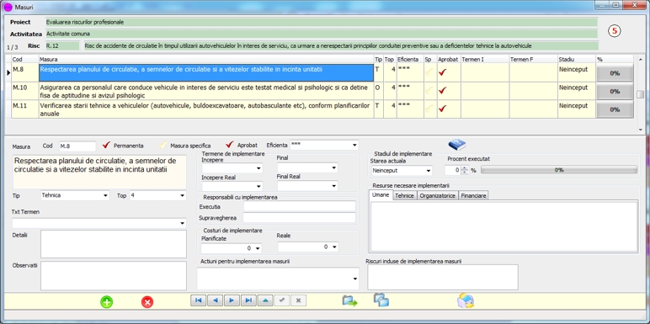Adjust the Procent executat spinner arrows

pyautogui.click(x=465, y=170)
